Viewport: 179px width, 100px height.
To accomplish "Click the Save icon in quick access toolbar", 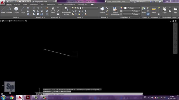I will [x=14, y=2].
